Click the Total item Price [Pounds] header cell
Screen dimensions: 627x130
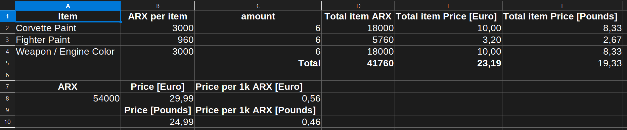(563, 16)
